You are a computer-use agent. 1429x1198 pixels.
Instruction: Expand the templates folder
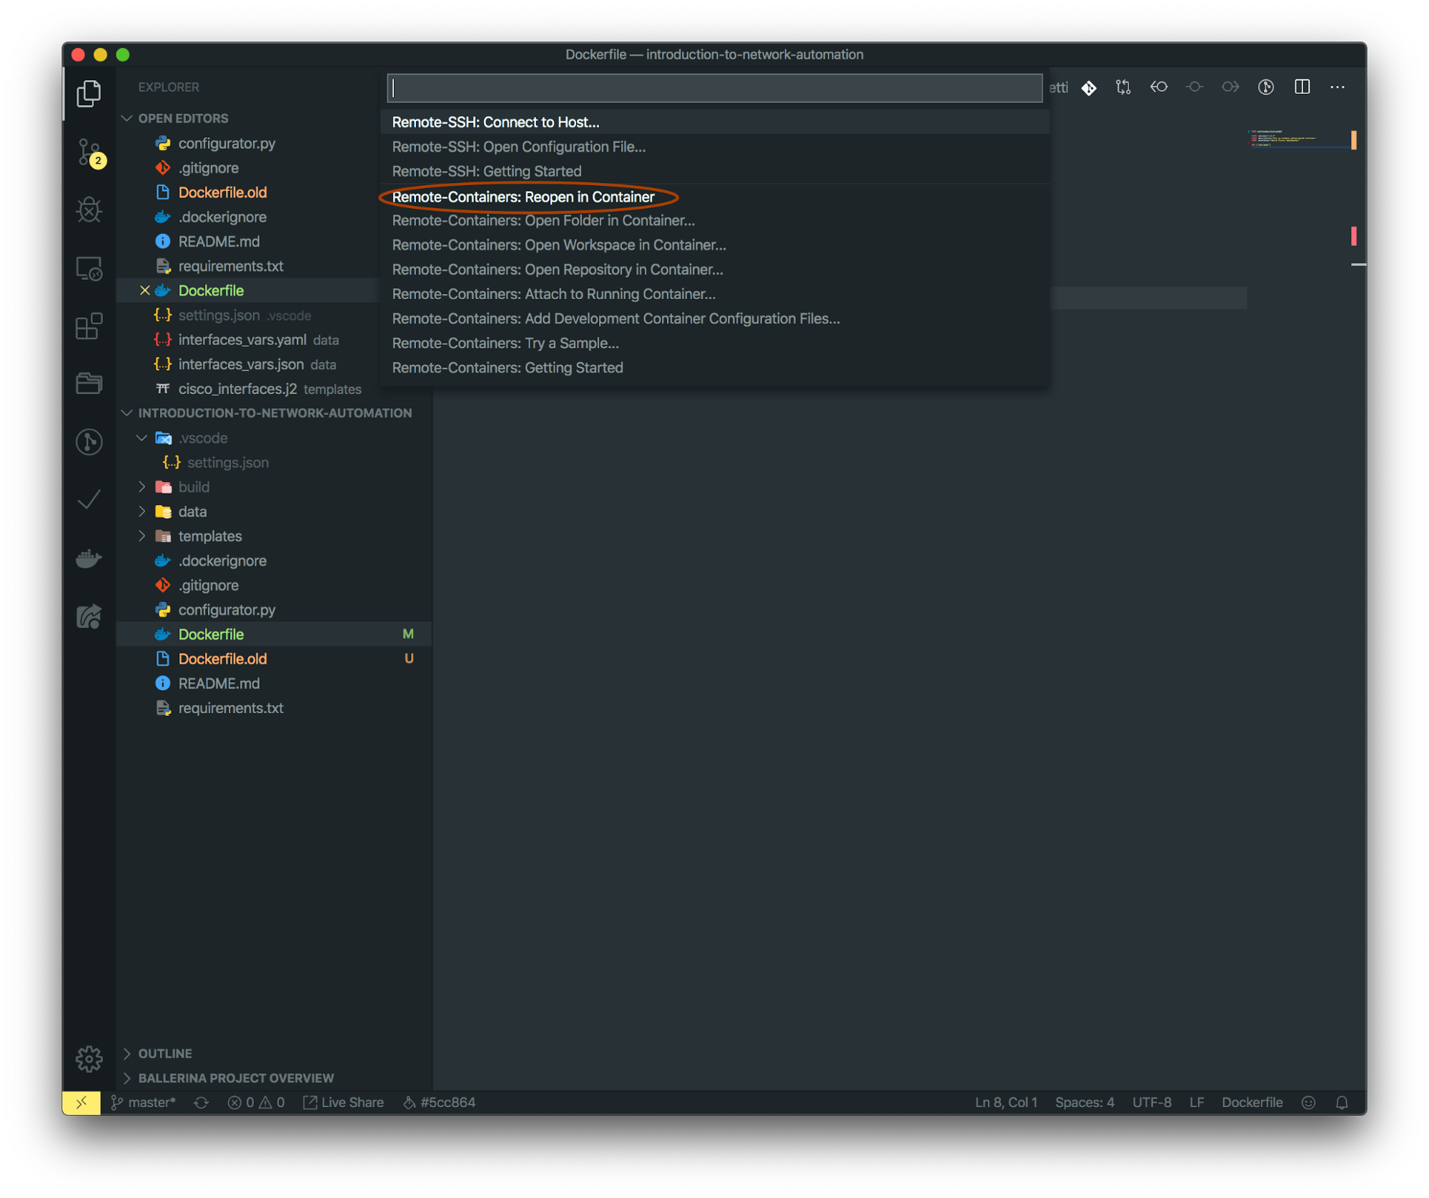point(142,536)
